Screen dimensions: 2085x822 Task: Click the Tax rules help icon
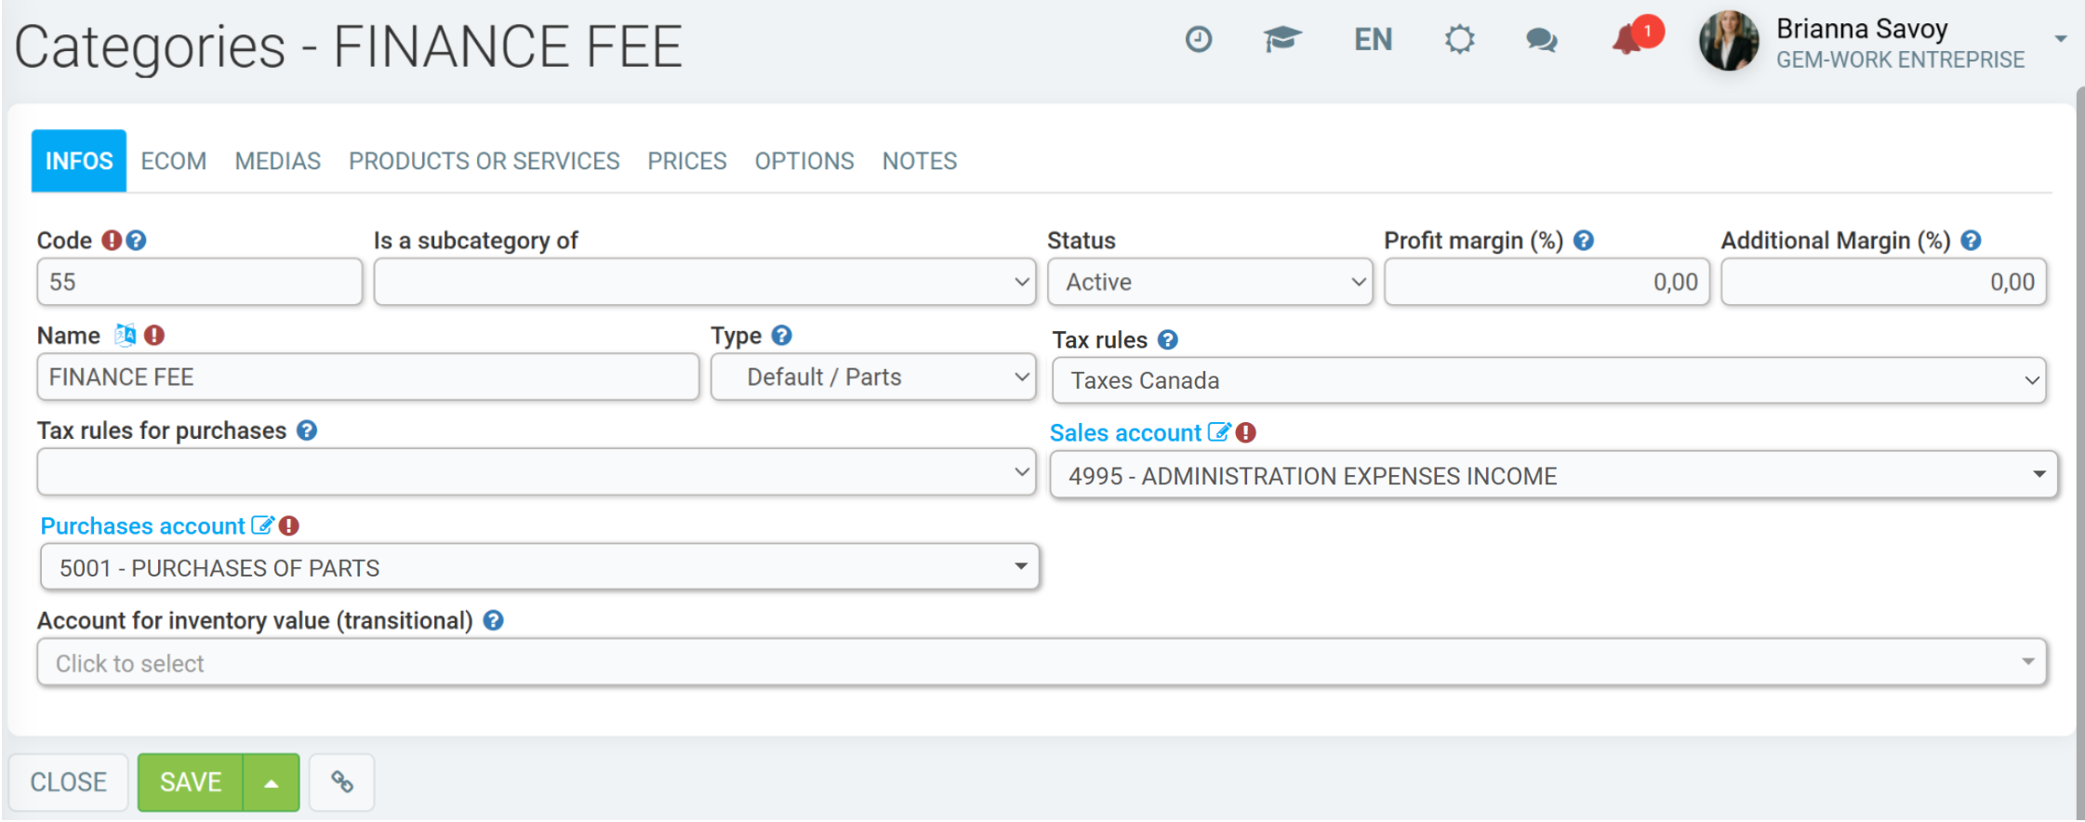(1168, 340)
